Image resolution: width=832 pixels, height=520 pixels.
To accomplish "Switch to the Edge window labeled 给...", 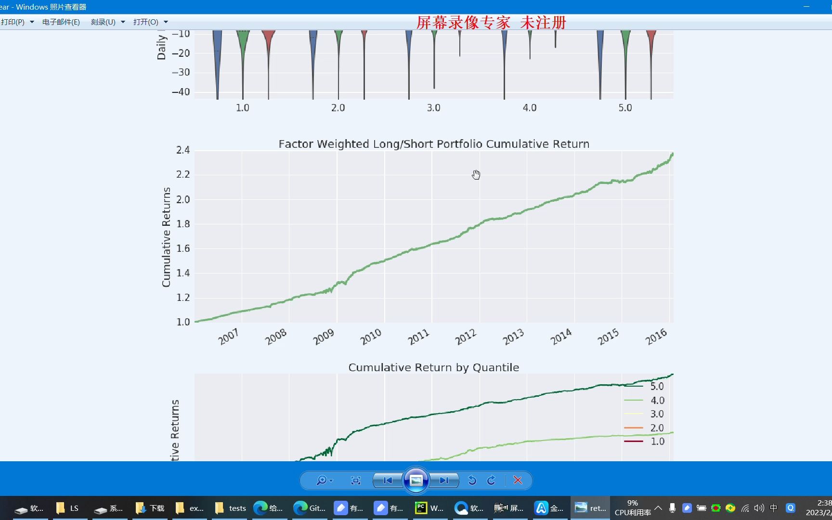I will (268, 508).
